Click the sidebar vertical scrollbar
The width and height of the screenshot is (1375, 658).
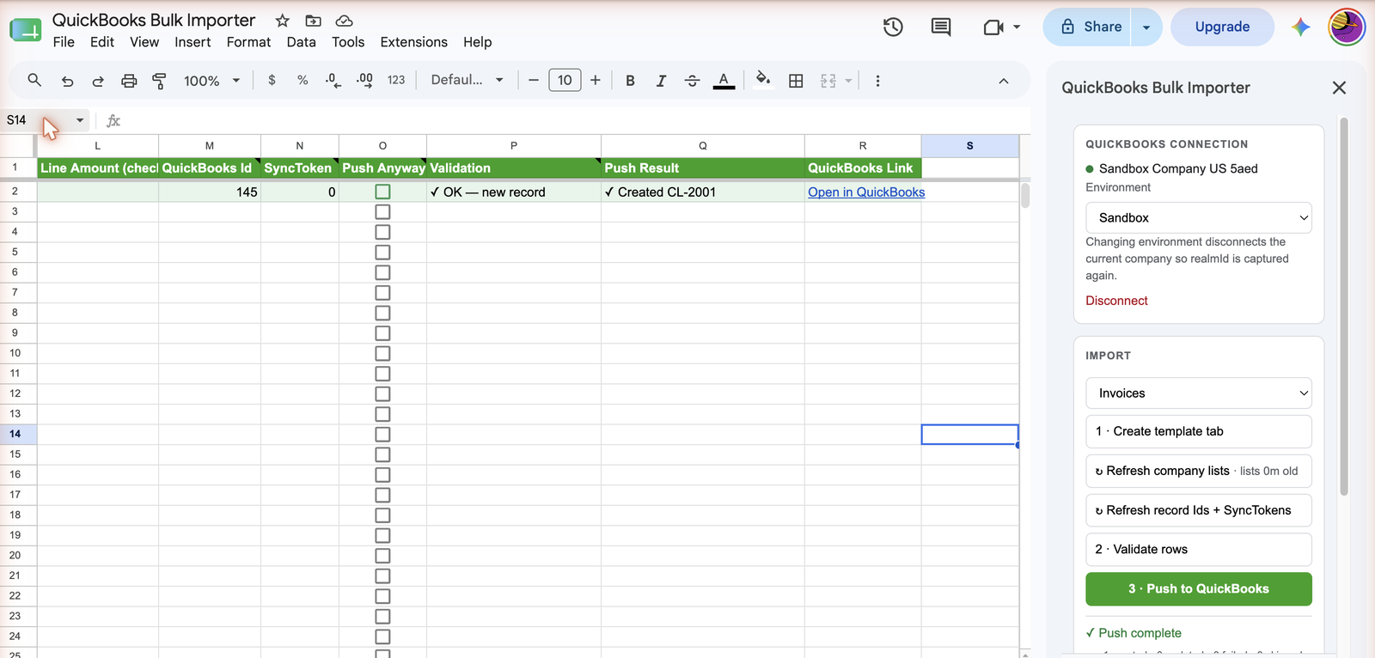[1343, 308]
